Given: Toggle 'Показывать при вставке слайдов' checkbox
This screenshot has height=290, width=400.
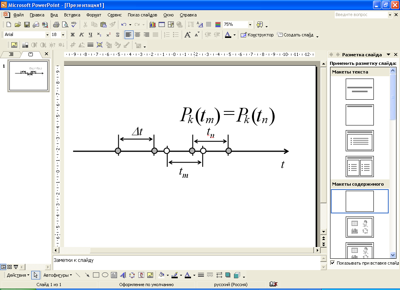Looking at the screenshot, I should [x=332, y=263].
